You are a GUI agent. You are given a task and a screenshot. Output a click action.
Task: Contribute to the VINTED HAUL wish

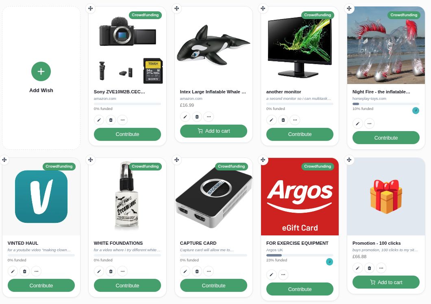coord(41,286)
